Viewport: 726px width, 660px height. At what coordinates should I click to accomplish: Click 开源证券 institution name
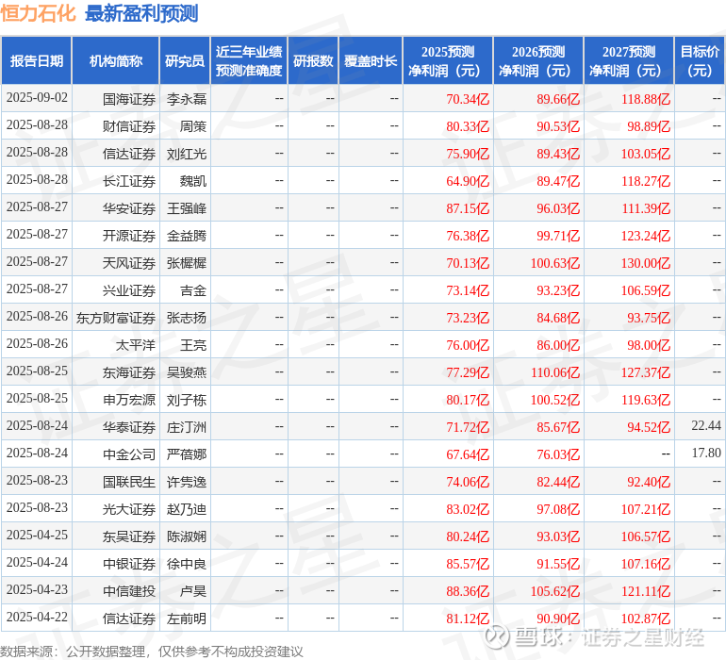click(x=129, y=236)
